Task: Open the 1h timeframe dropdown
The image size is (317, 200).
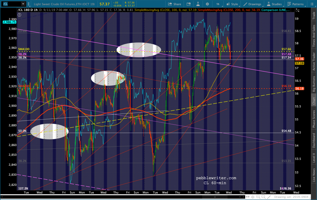Action: [x=218, y=4]
